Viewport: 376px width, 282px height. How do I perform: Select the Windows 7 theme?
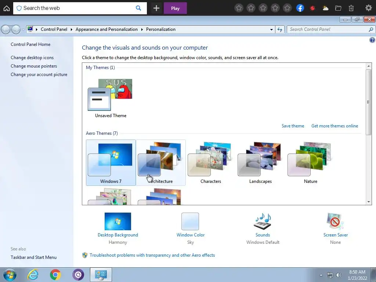[x=111, y=163]
